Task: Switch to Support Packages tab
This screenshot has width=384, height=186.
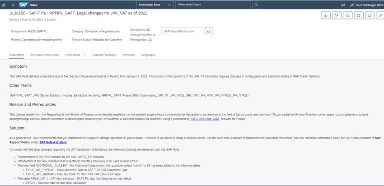Action: 104,55
